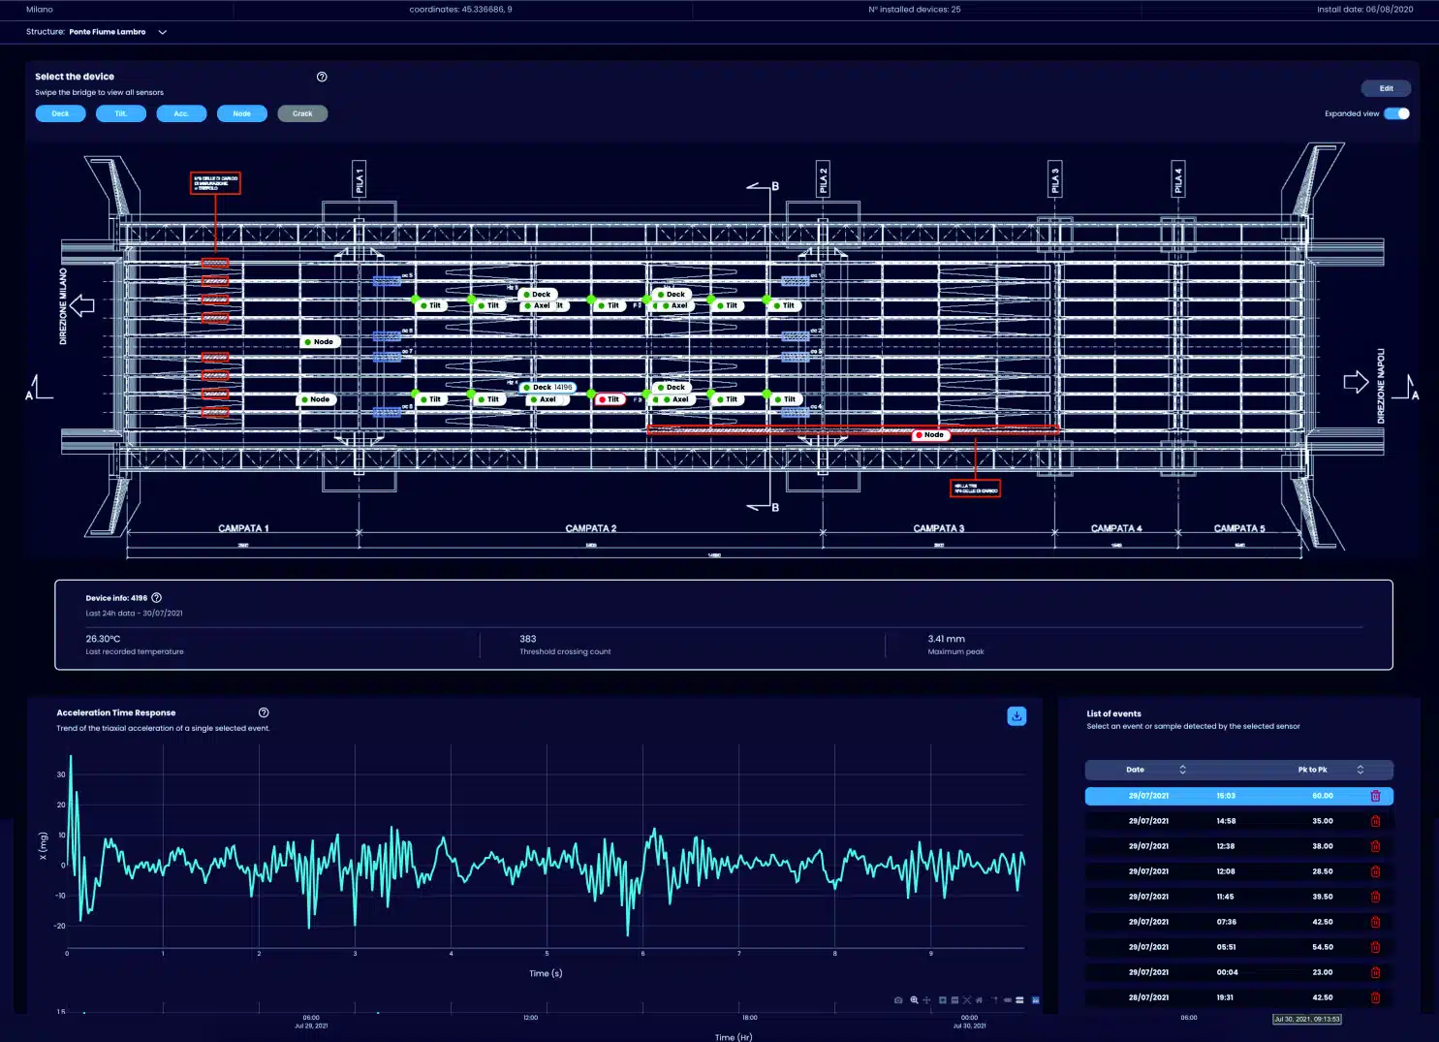The height and width of the screenshot is (1042, 1439).
Task: Open help for Select the device
Action: (322, 77)
